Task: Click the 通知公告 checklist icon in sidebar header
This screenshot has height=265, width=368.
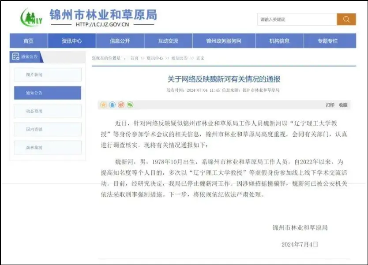Action: (x=16, y=56)
